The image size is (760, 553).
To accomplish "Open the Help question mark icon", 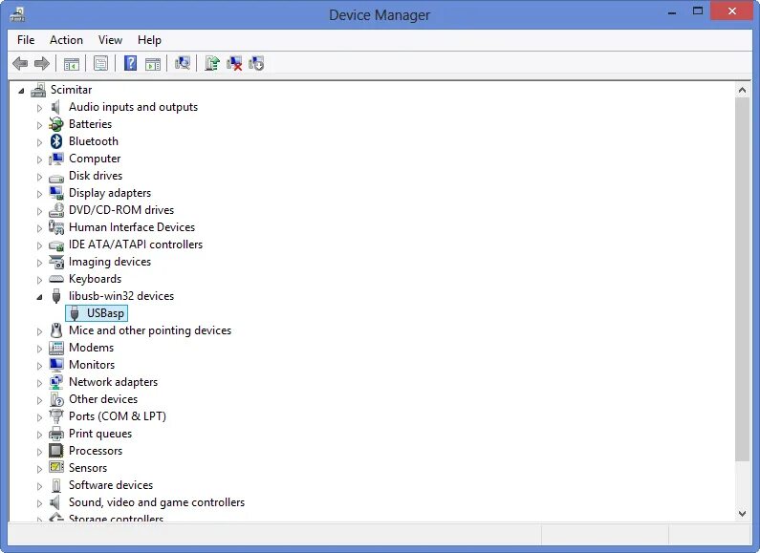I will [130, 63].
